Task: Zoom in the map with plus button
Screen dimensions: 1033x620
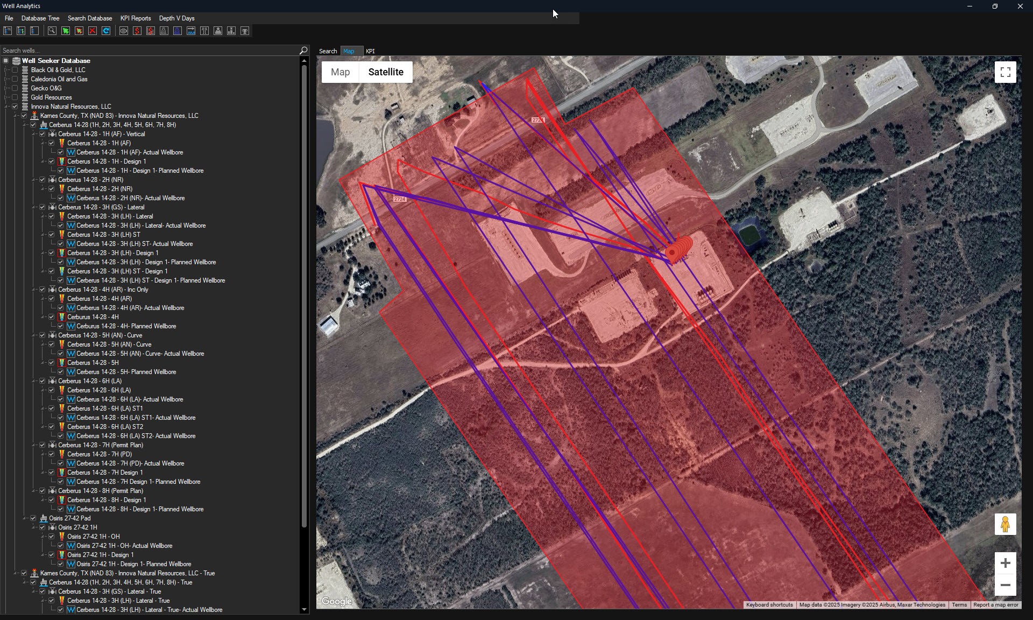Action: 1005,563
